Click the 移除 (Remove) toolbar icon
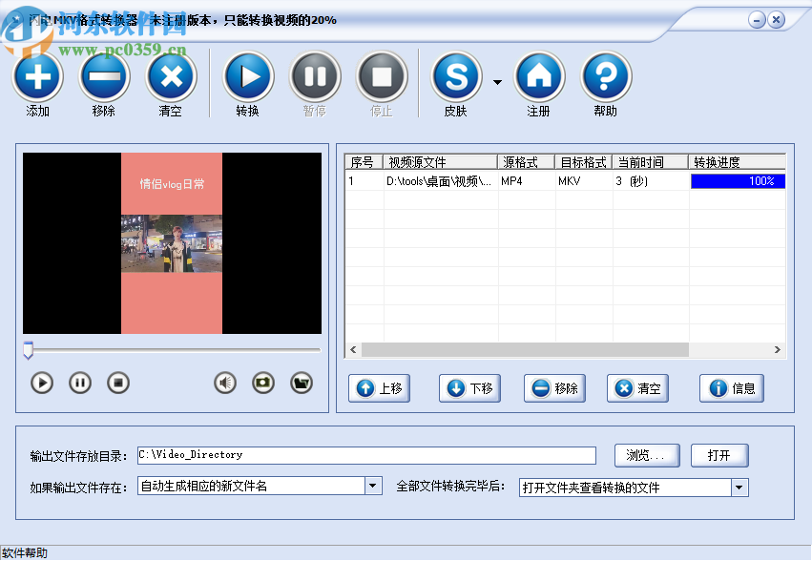Image resolution: width=812 pixels, height=561 pixels. coord(104,79)
